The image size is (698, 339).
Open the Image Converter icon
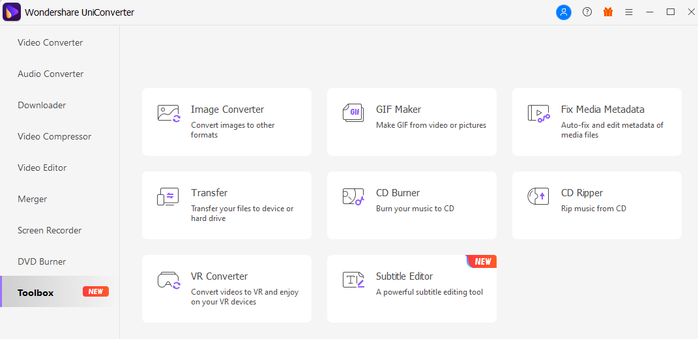[x=169, y=113]
